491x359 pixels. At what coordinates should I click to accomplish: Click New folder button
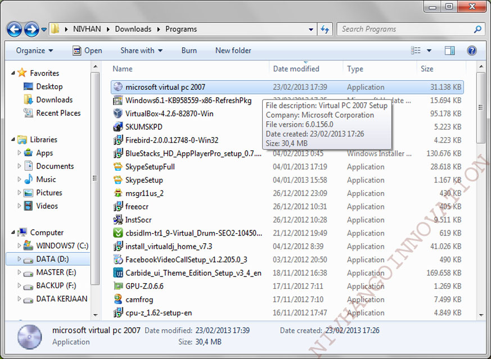pos(233,51)
